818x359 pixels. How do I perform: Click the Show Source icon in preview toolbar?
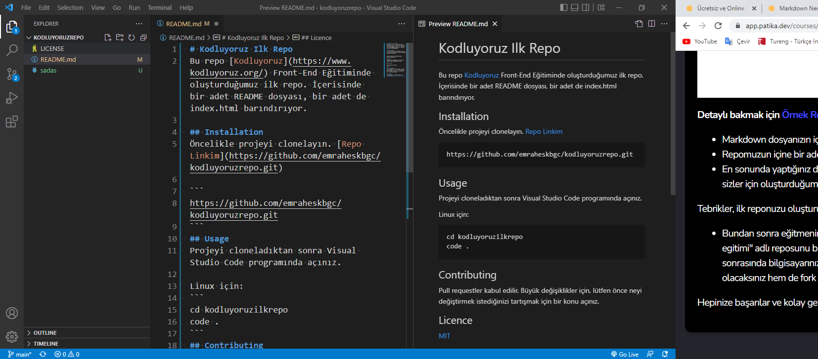click(x=639, y=24)
